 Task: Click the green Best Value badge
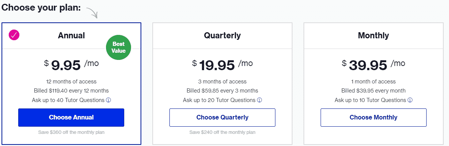click(x=119, y=47)
